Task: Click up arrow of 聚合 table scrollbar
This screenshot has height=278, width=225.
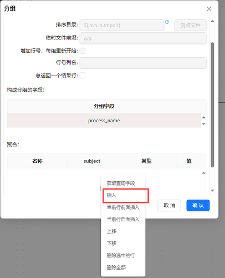Action: pos(204,173)
